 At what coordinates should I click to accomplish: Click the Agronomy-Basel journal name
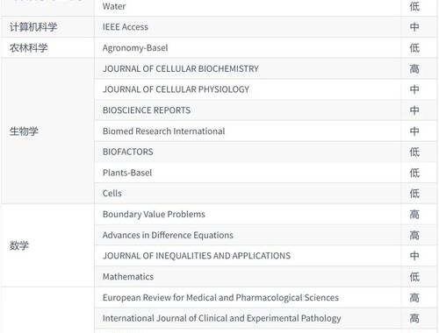click(135, 48)
